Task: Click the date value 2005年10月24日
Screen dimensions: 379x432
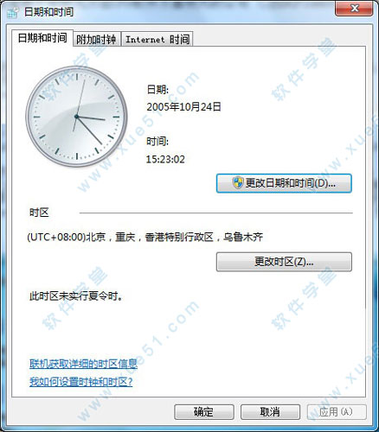Action: tap(183, 107)
